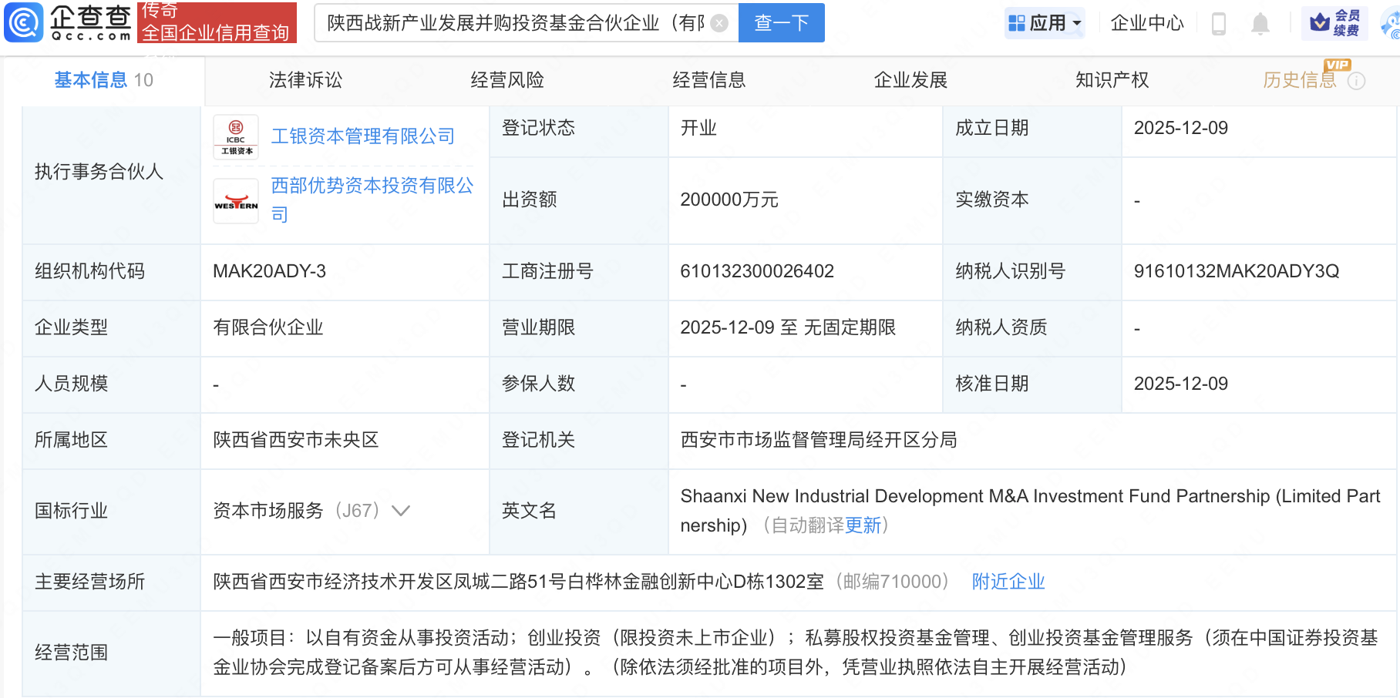Switch to the 经营风险 tab
This screenshot has height=698, width=1400.
pos(507,80)
